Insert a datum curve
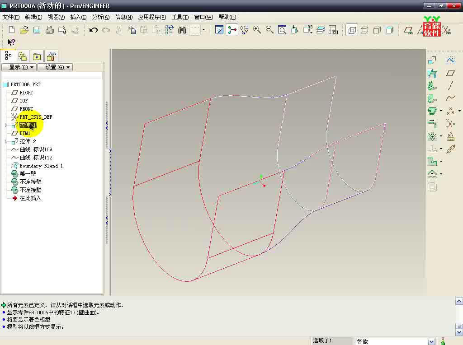463x345 pixels. tap(450, 98)
